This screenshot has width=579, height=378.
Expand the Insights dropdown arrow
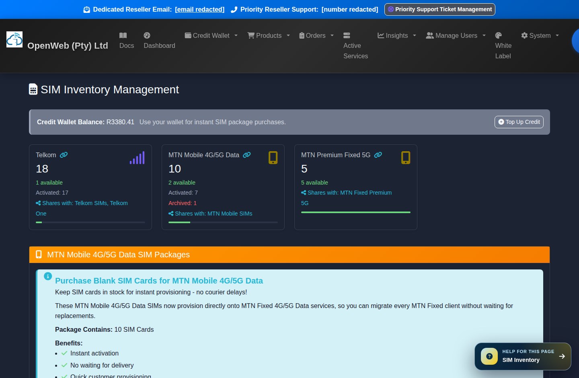click(x=415, y=35)
